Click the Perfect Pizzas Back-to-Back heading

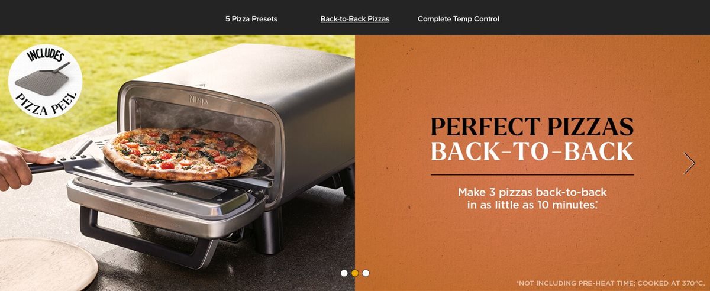click(532, 139)
